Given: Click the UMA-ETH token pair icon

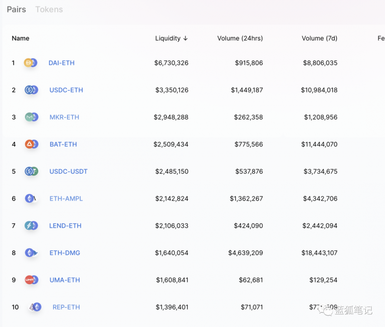Looking at the screenshot, I should [x=32, y=280].
